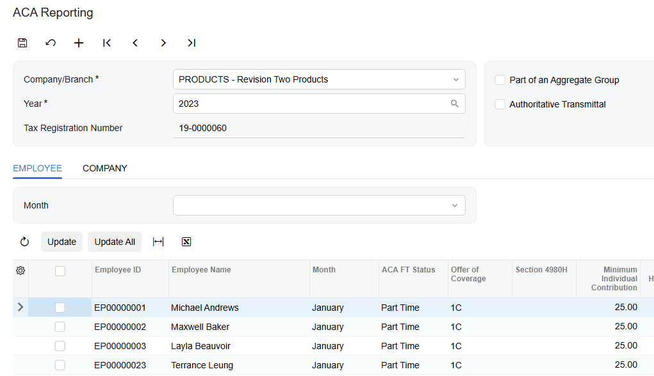Screen dimensions: 654x376
Task: Toggle Authoritative Transmittal checkbox
Action: click(x=500, y=104)
